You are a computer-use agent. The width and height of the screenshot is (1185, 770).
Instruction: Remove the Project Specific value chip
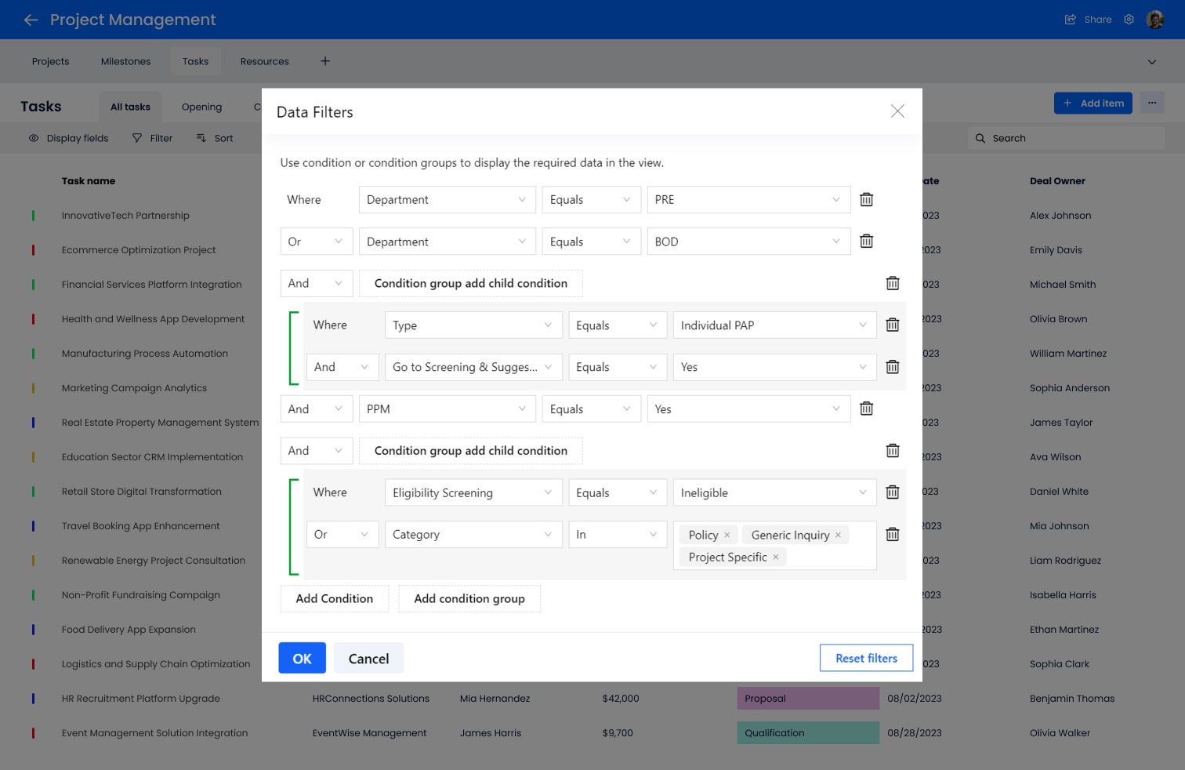click(x=775, y=557)
